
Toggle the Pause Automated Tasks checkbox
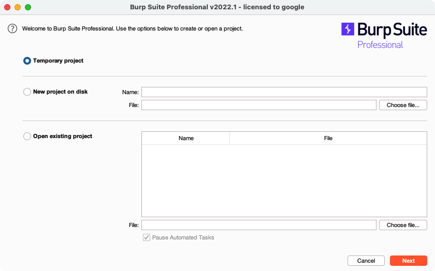147,238
